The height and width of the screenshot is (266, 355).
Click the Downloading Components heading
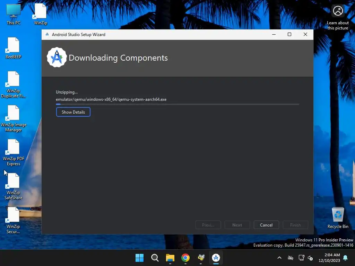click(118, 58)
